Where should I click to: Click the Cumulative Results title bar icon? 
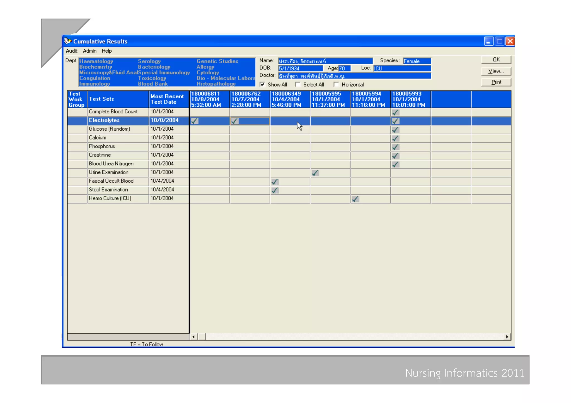tap(67, 41)
